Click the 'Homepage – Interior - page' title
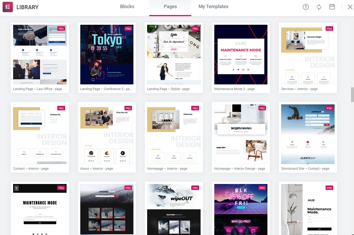 click(167, 168)
